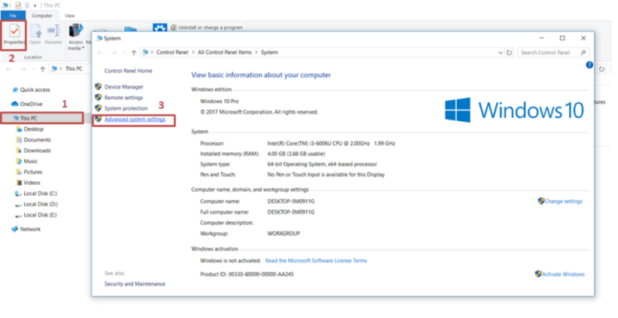
Task: Click the Properties icon in the ribbon
Action: [15, 33]
